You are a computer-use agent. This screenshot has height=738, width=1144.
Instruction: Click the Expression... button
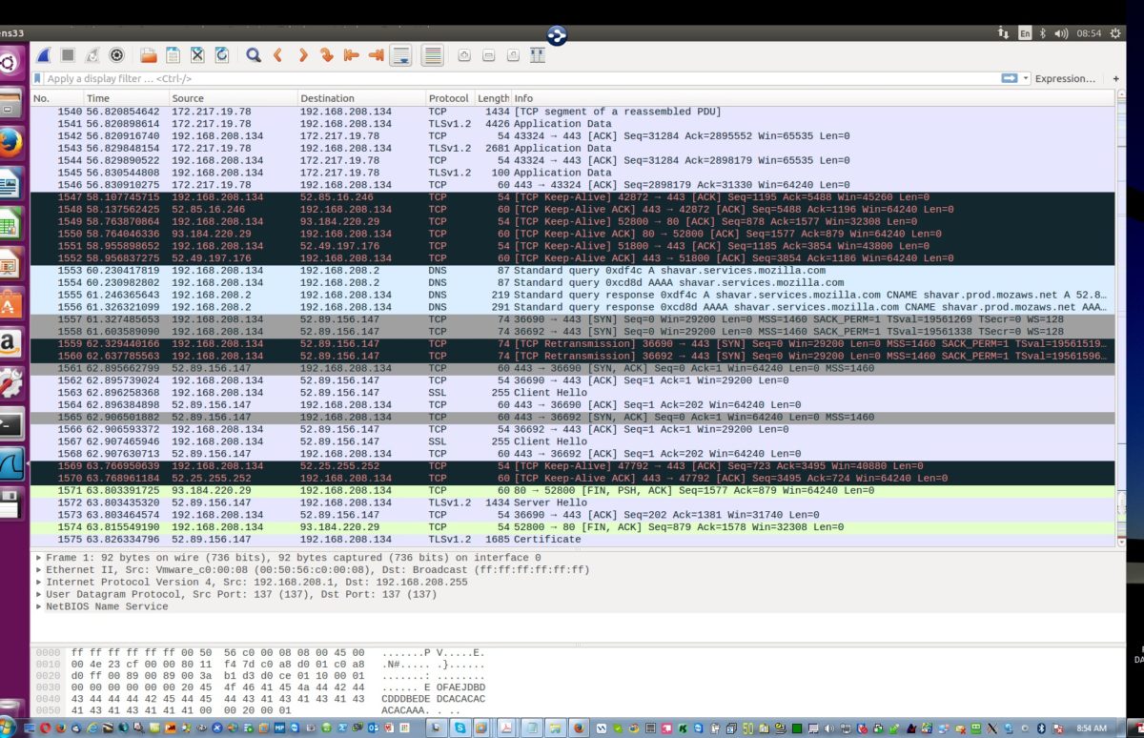click(1065, 78)
